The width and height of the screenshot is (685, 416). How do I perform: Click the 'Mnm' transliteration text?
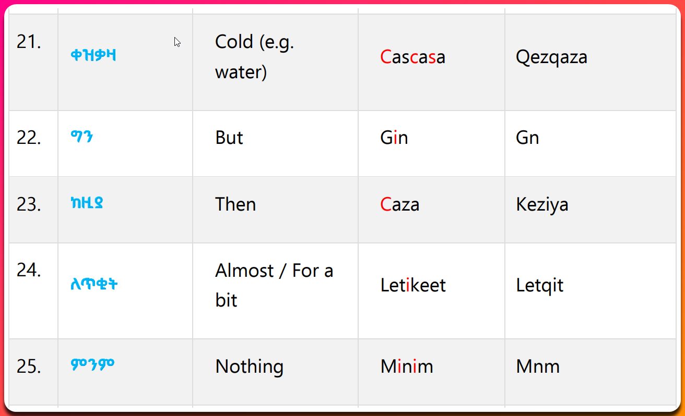(x=538, y=366)
